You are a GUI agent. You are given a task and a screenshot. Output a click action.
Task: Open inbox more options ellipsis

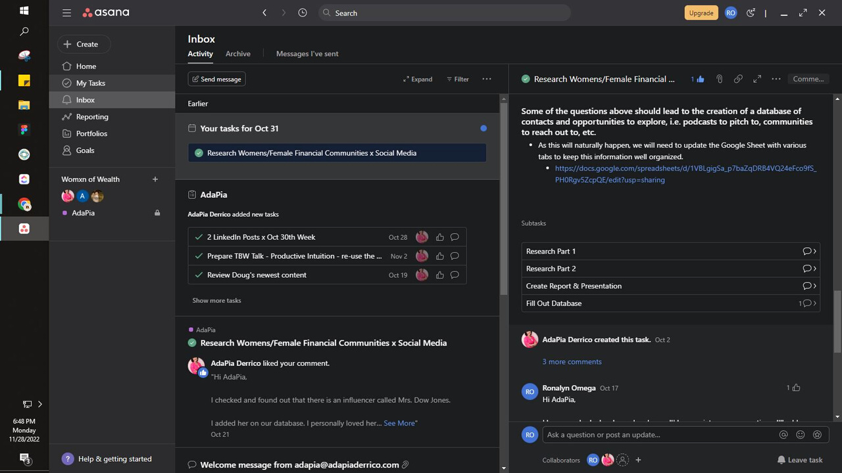(487, 79)
